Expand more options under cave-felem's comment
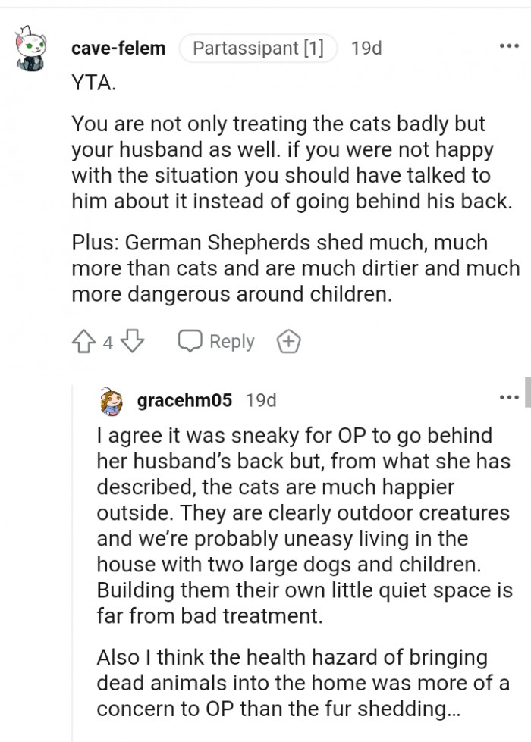531x742 pixels. [x=510, y=47]
